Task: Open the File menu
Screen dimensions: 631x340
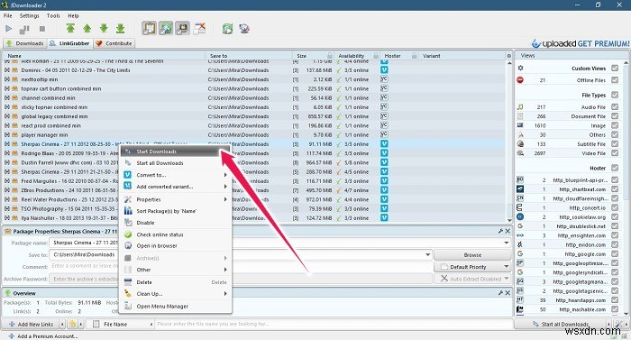Action: [x=7, y=15]
